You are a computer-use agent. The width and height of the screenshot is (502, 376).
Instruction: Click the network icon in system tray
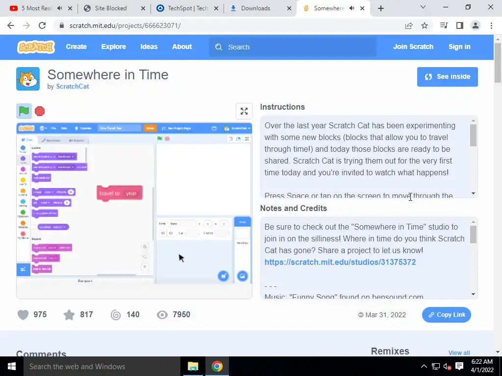(x=435, y=366)
